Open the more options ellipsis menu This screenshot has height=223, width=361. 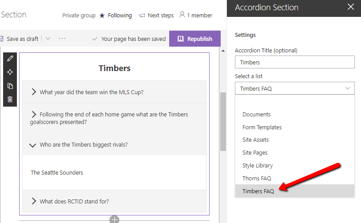[x=62, y=39]
